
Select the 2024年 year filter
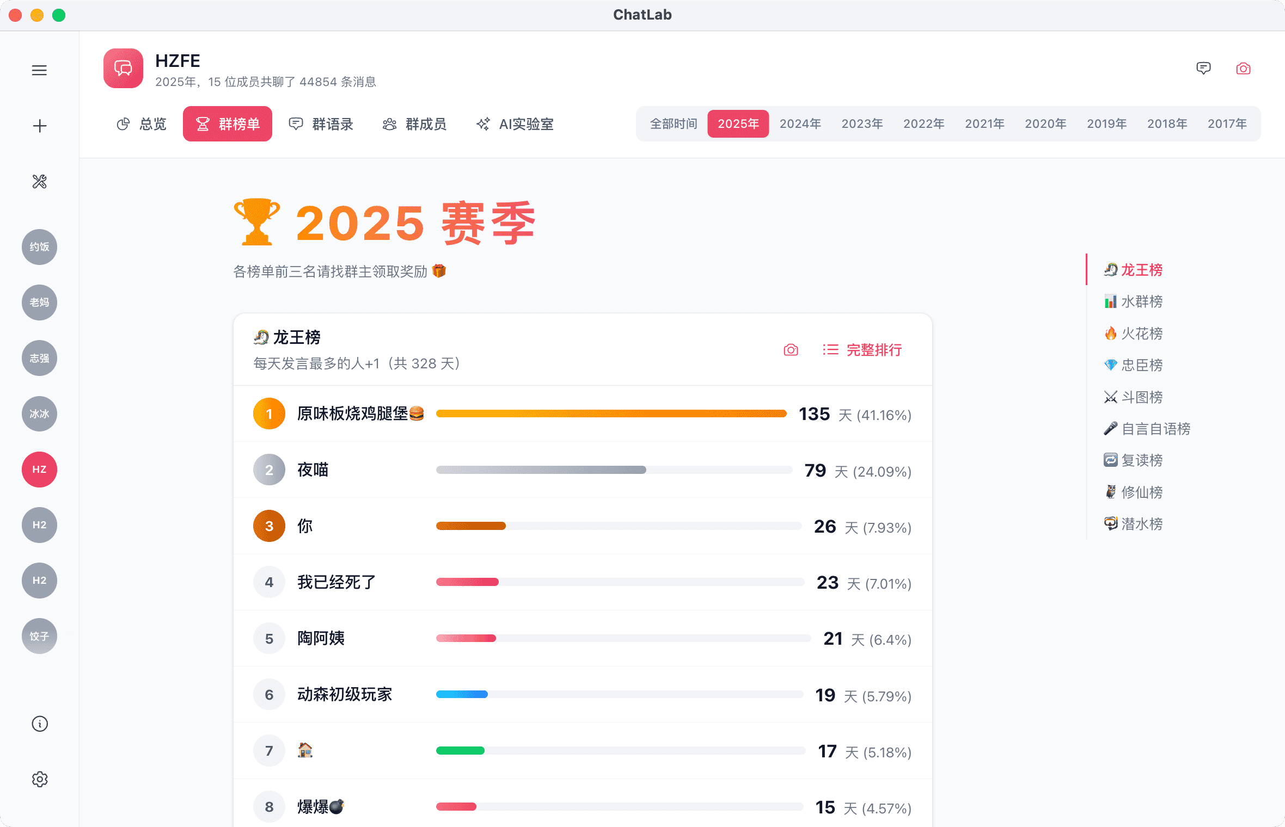pyautogui.click(x=800, y=124)
